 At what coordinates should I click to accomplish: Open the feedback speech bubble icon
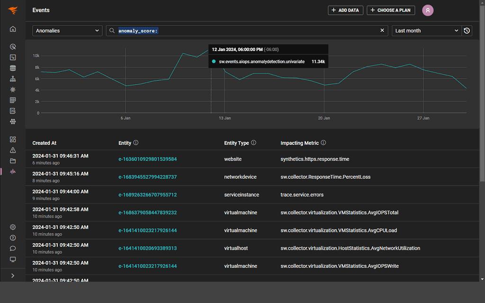[13, 248]
